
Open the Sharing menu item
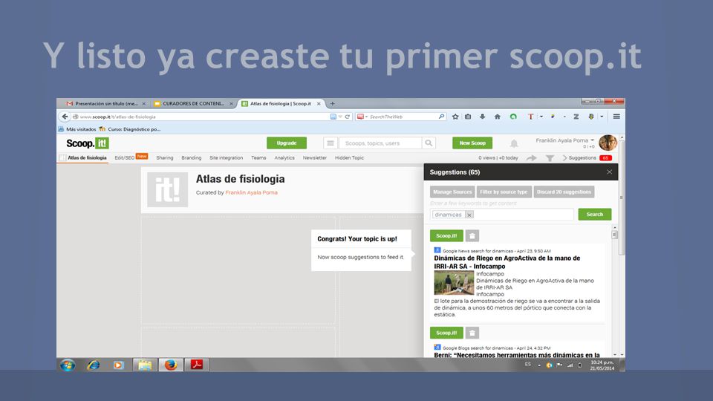(x=165, y=157)
